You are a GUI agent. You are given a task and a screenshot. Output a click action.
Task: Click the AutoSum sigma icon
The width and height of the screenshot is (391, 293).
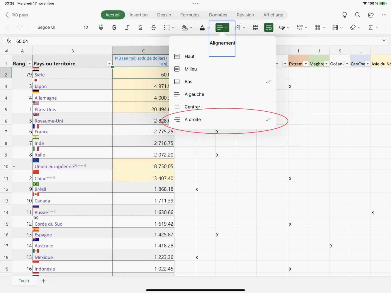(370, 28)
